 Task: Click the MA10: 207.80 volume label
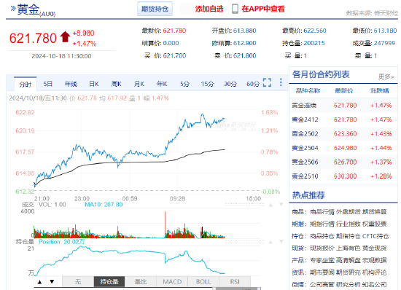104,205
